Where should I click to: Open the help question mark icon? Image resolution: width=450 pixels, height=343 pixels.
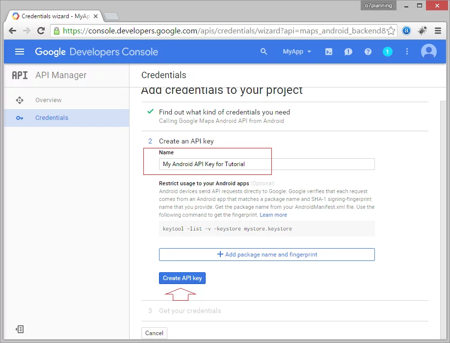[368, 52]
